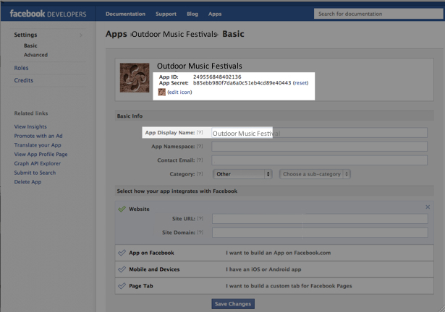
Task: Click the window resize grip corner
Action: [x=441, y=308]
